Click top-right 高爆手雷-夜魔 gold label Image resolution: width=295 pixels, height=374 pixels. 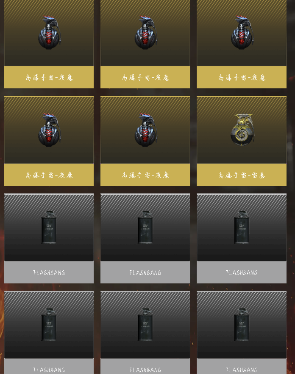tap(242, 77)
